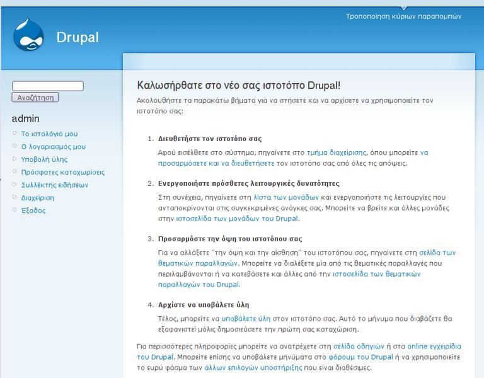Follow the υποβάλετε ύλη link

click(246, 319)
